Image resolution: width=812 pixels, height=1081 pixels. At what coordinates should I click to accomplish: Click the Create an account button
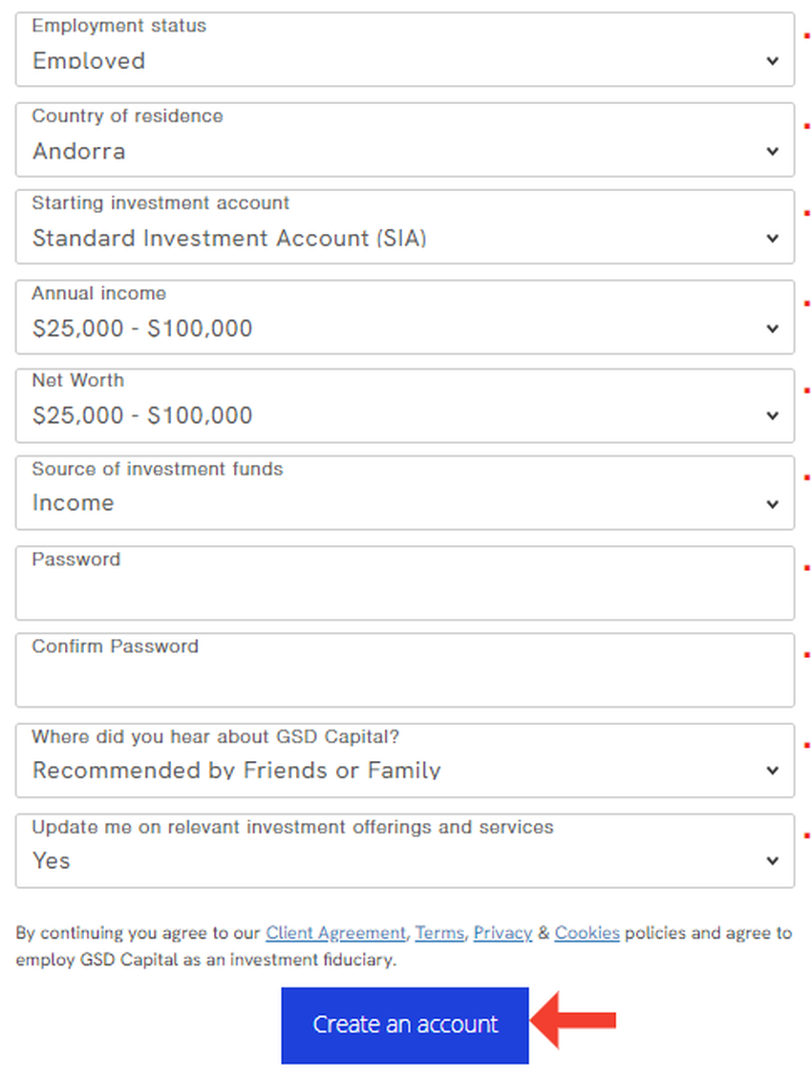405,1025
